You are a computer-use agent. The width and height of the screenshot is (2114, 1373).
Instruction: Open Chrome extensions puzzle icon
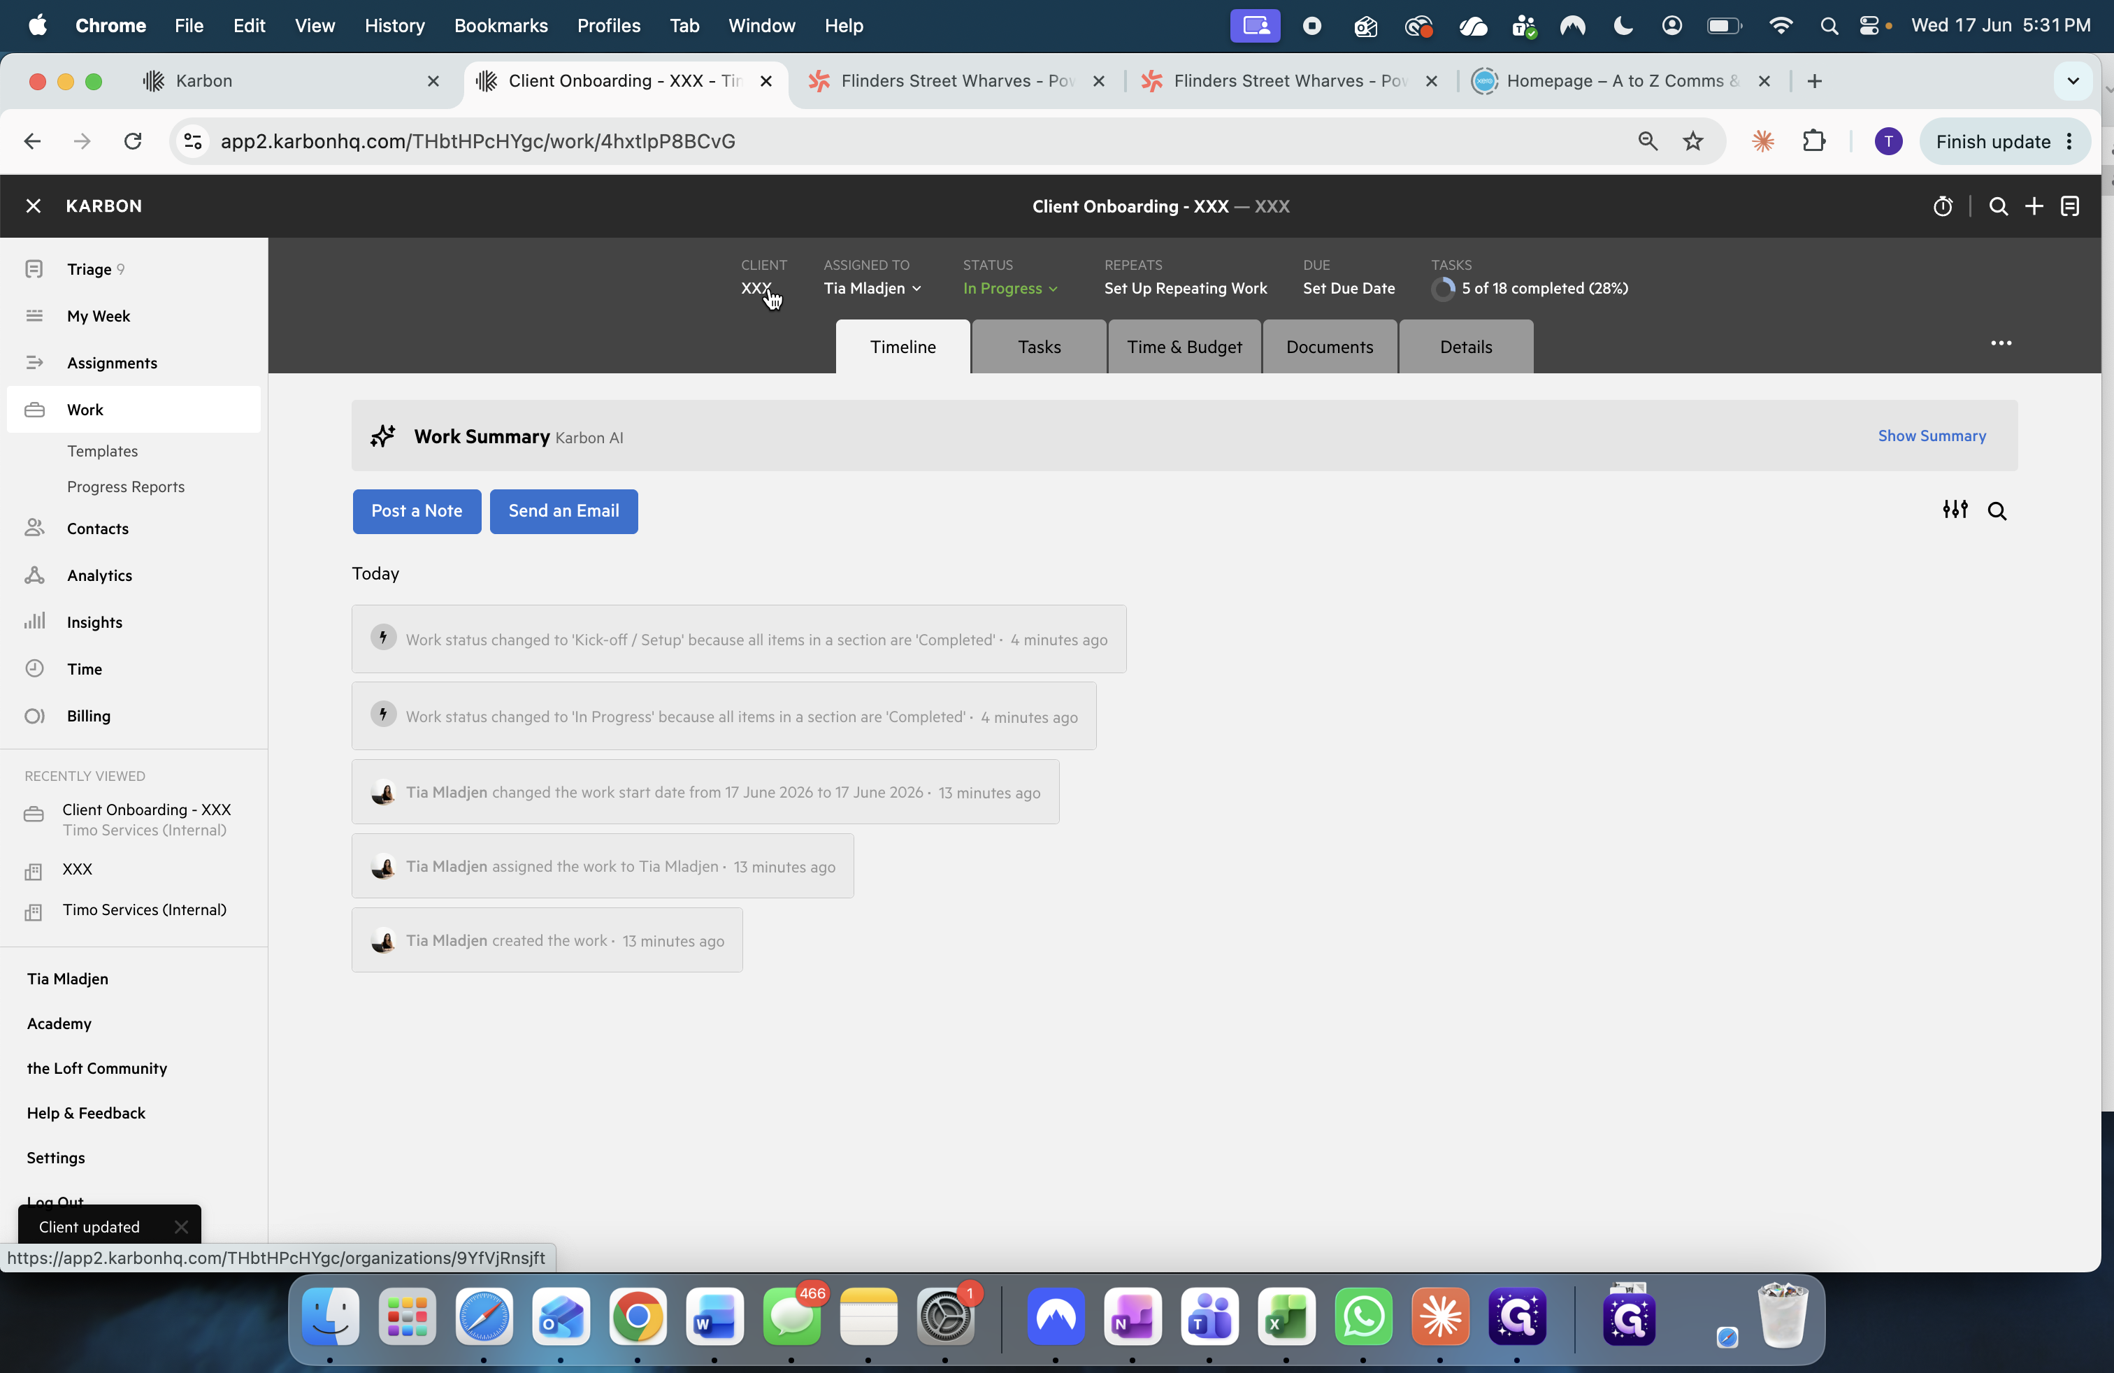point(1814,141)
